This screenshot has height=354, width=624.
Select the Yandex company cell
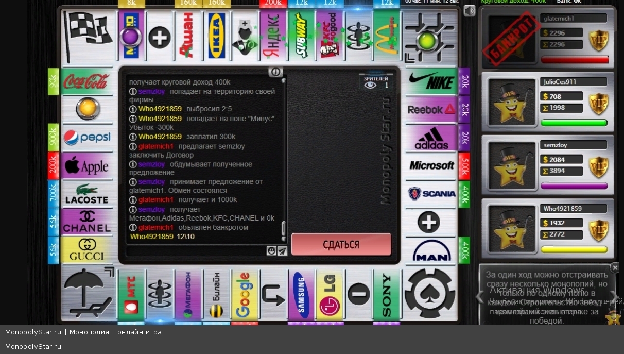pyautogui.click(x=273, y=36)
